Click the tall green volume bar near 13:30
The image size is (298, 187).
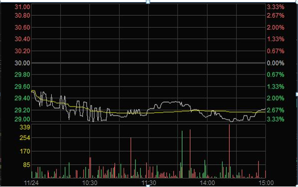(x=182, y=154)
